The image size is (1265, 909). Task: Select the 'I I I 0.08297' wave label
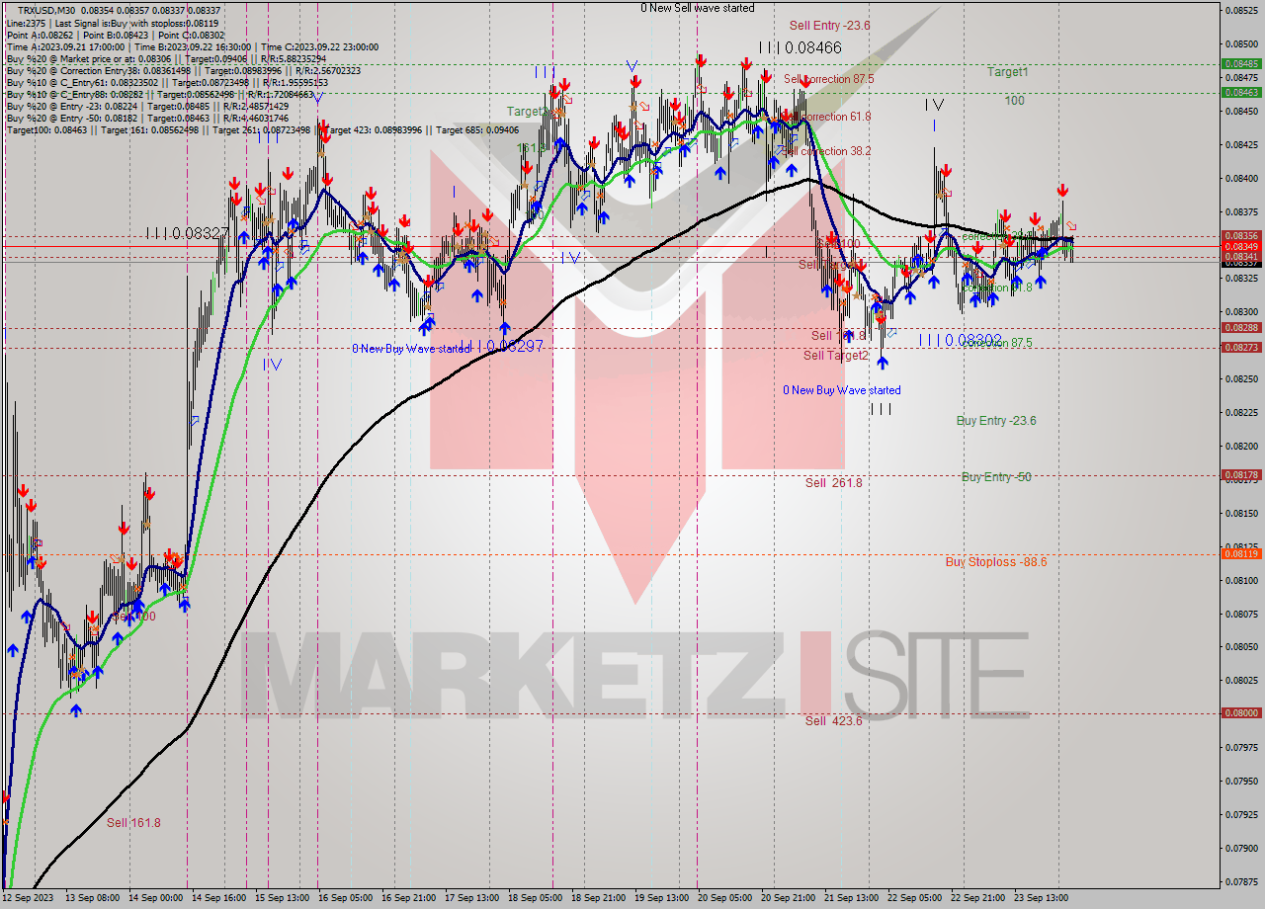click(501, 346)
